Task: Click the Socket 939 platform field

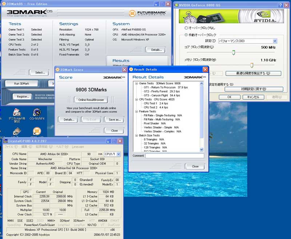Action: [97, 159]
